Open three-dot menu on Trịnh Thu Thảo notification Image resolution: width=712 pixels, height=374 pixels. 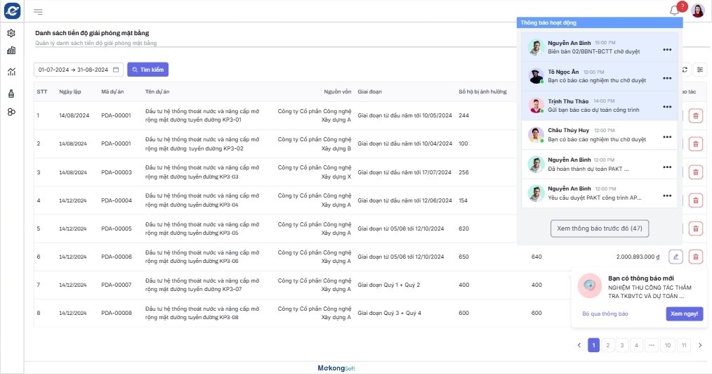(667, 107)
